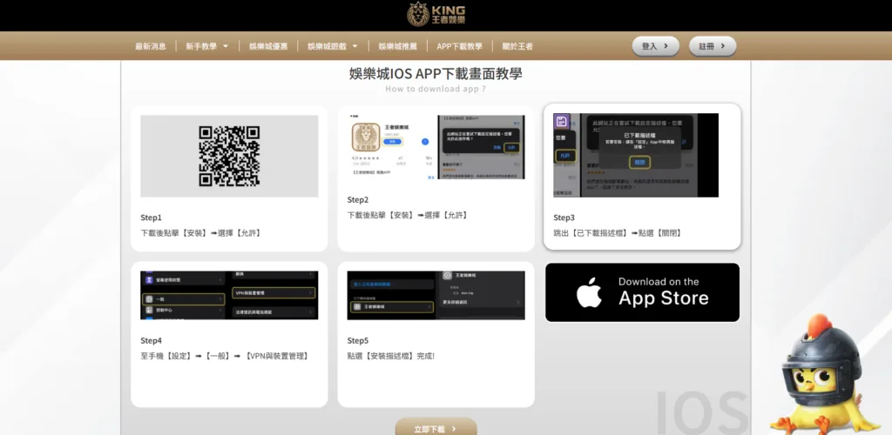
Task: Go to APP下載教學 page
Action: (459, 47)
